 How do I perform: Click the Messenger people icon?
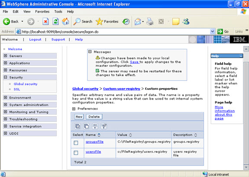(x=186, y=22)
